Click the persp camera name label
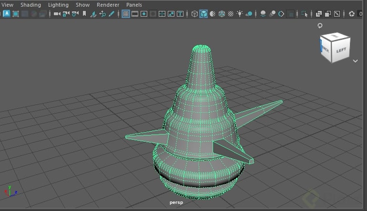 (x=176, y=202)
